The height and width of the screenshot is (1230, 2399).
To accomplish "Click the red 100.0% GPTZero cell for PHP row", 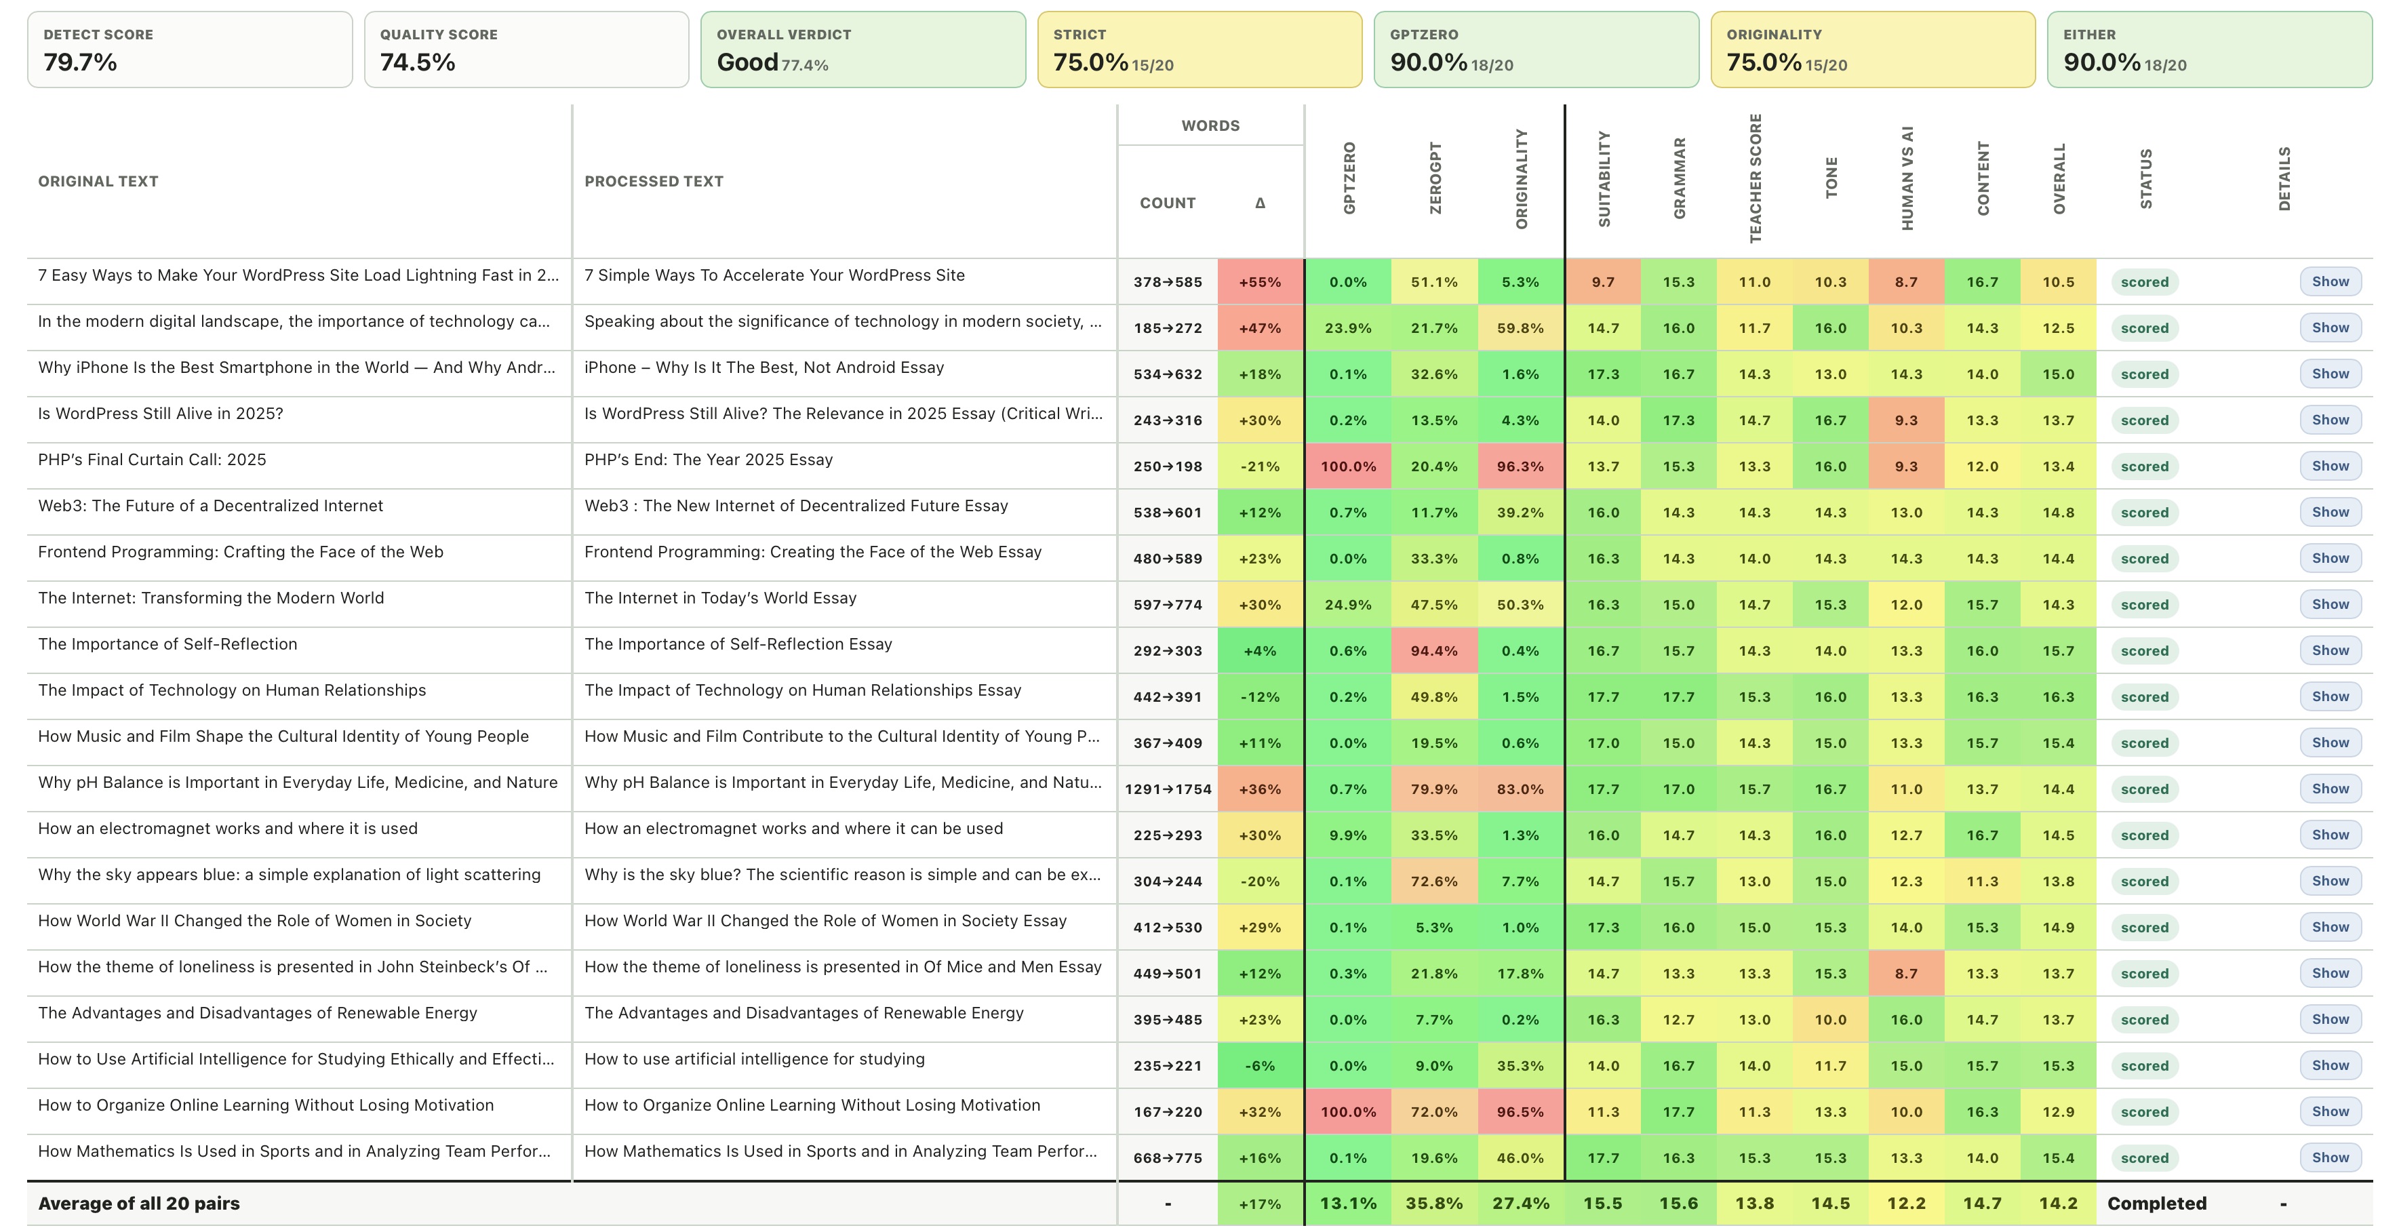I will (x=1347, y=466).
